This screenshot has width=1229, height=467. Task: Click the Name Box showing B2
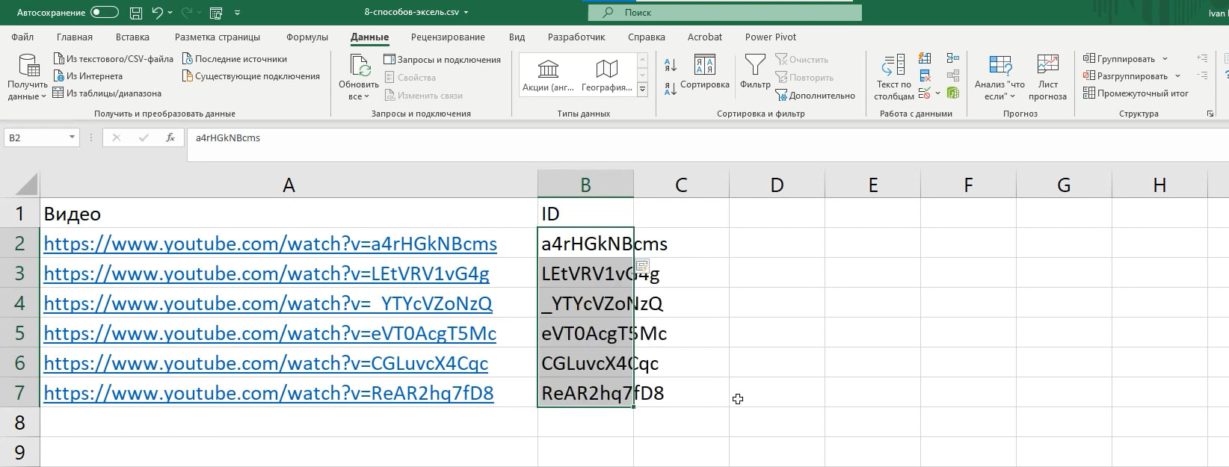[36, 137]
